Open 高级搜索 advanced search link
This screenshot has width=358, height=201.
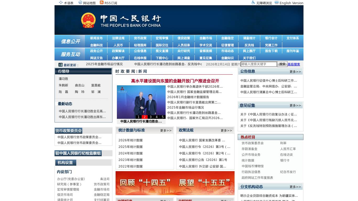coord(294,64)
